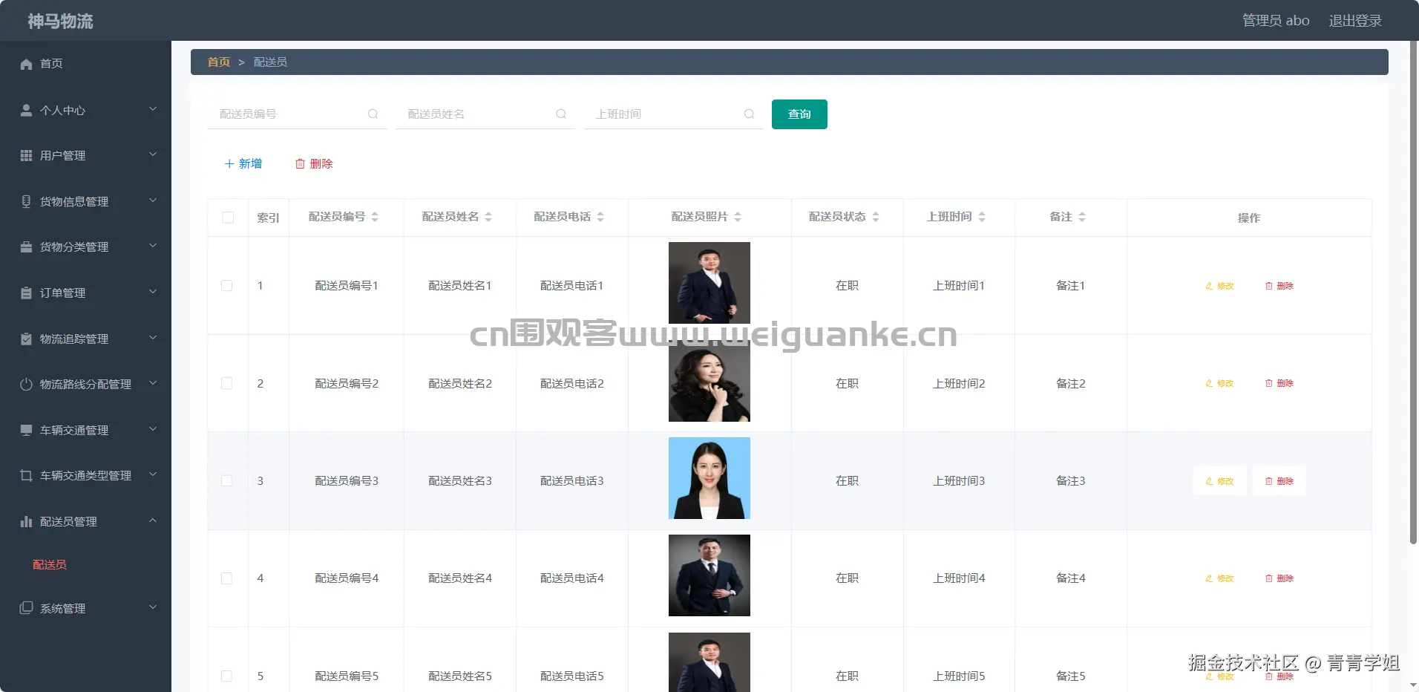Click search icon in 上班时间 field
This screenshot has height=692, width=1419.
(x=749, y=114)
